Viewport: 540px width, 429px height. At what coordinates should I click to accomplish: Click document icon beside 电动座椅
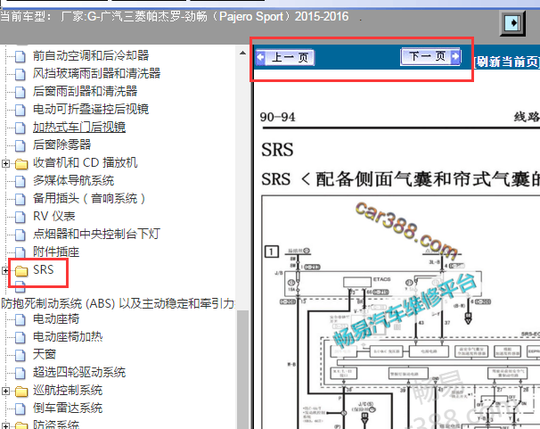20,319
